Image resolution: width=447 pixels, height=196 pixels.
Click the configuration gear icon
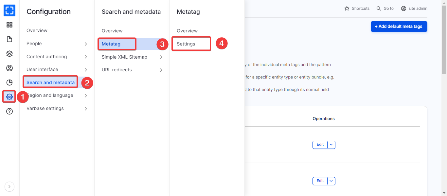[x=9, y=97]
